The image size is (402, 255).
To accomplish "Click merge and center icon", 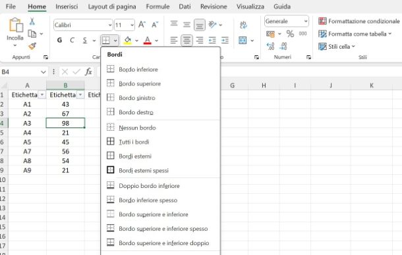I will coord(243,40).
